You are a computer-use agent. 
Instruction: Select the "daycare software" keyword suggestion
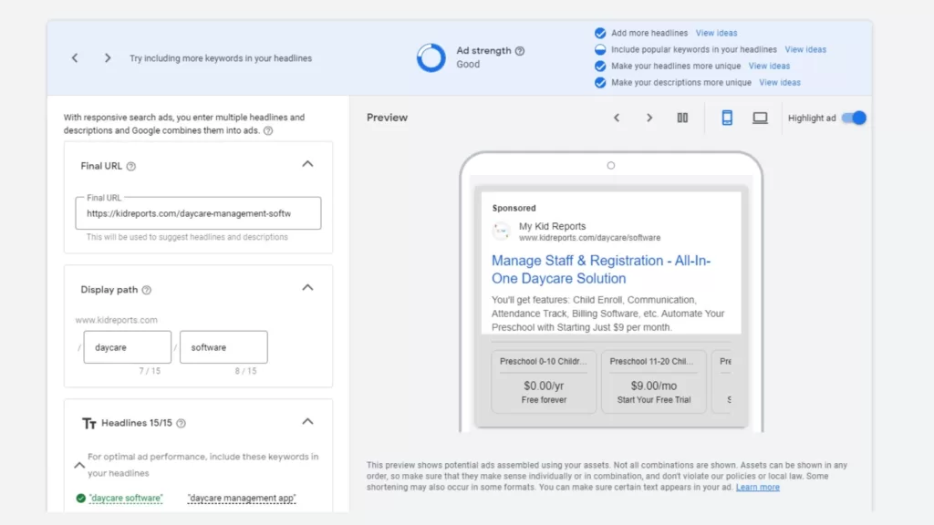click(x=126, y=499)
